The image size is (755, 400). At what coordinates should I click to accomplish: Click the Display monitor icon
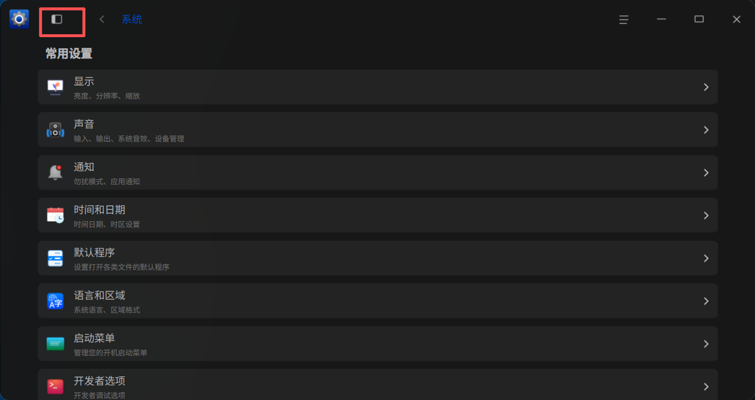coord(55,87)
